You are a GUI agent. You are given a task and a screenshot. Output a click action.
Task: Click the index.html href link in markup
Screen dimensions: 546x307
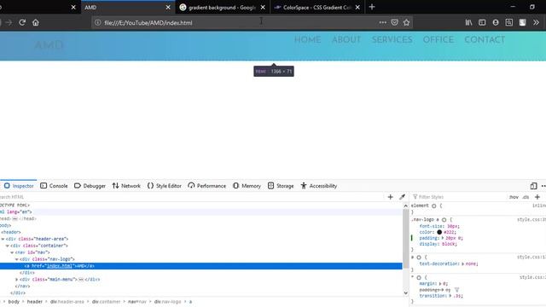coord(60,266)
